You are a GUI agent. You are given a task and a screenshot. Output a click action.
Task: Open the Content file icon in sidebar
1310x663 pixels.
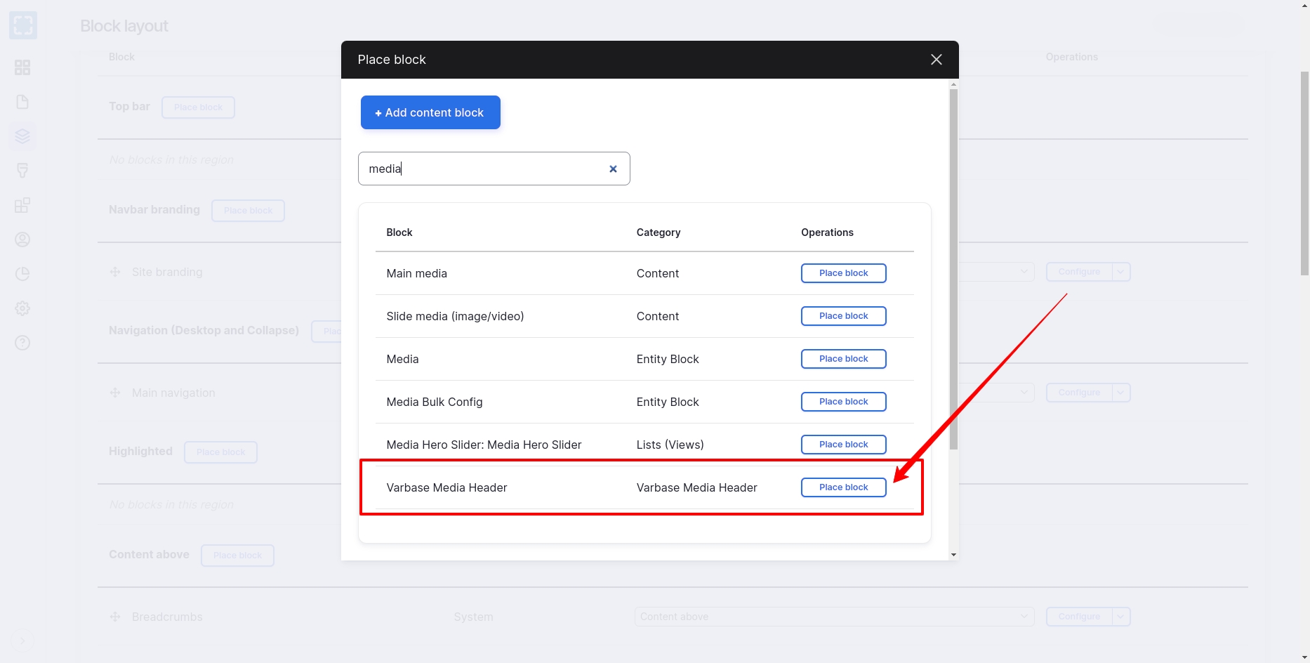click(22, 102)
